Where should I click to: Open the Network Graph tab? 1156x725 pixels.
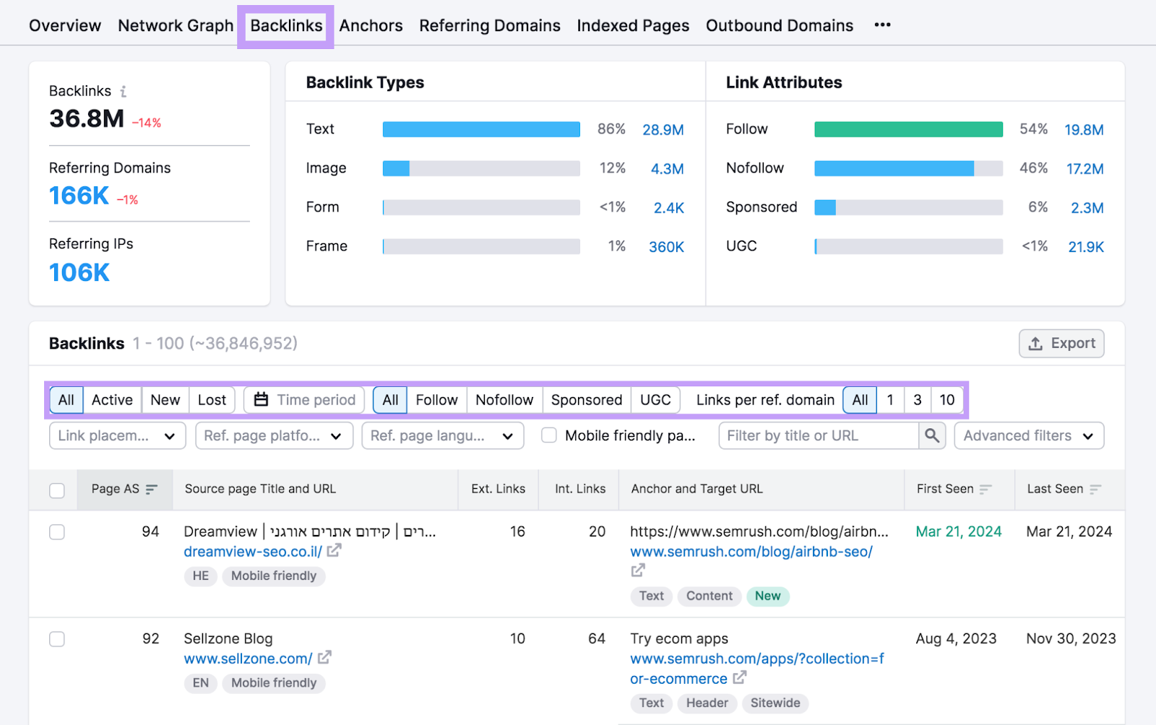176,25
